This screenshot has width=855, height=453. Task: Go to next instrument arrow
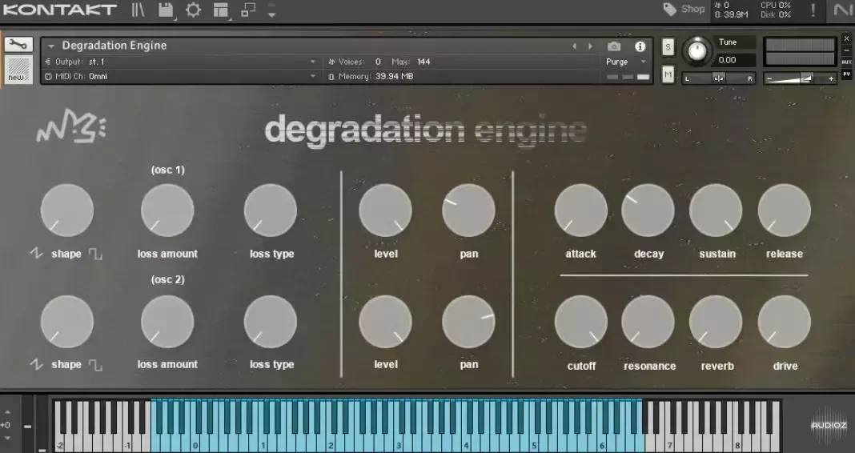point(590,46)
